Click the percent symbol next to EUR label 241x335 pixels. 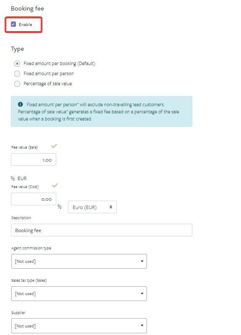click(13, 178)
